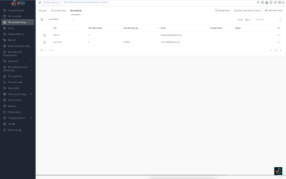This screenshot has width=286, height=179.
Task: Open Tất cả tin nhắn in sidebar
Action: point(18,82)
